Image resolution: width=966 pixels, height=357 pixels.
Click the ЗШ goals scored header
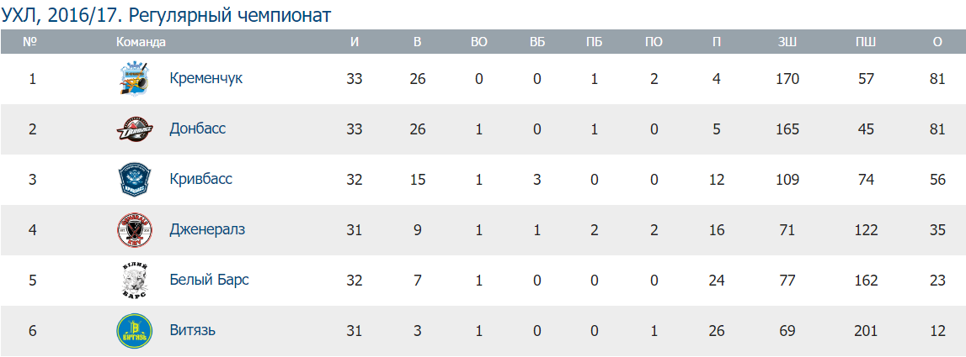789,42
